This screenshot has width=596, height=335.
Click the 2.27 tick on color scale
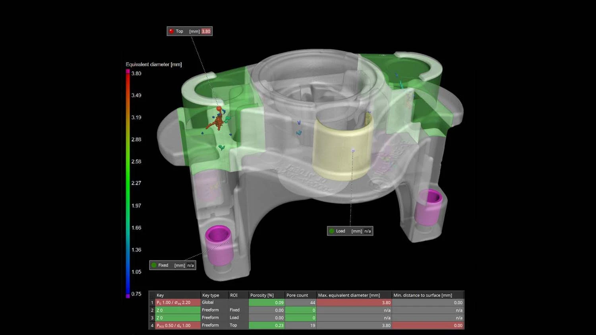pyautogui.click(x=136, y=183)
